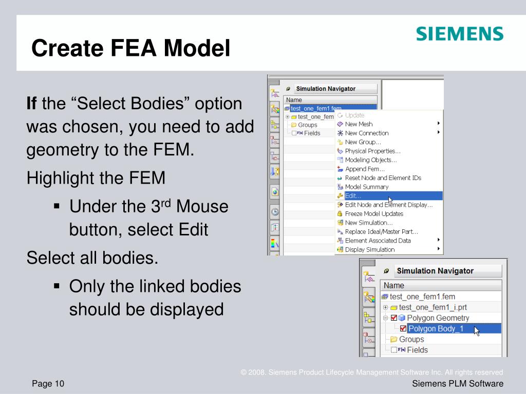Open the Element Associated Data submenu arrow
526x394 pixels.
(439, 240)
